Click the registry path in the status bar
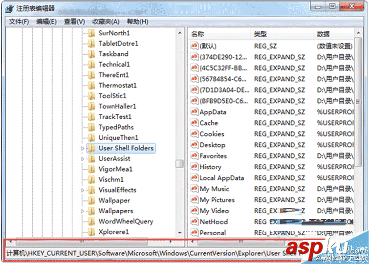Viewport: 369px width, 264px height. (x=154, y=253)
